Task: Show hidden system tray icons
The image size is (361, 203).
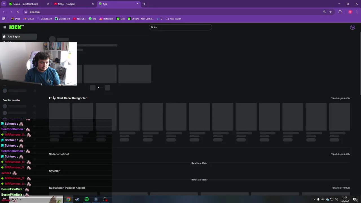Action: (x=314, y=199)
